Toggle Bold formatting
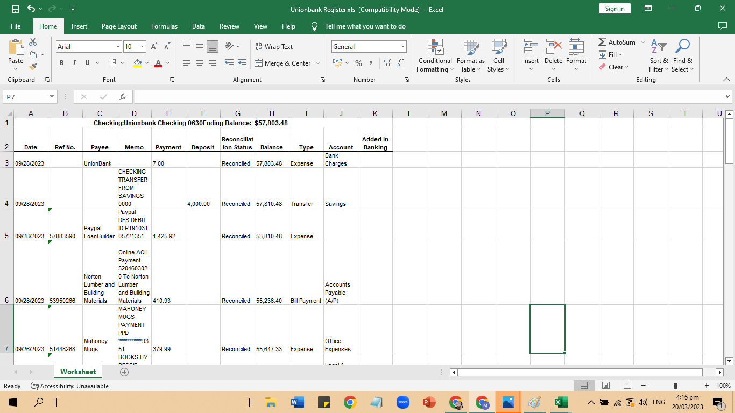The image size is (735, 413). pyautogui.click(x=61, y=63)
